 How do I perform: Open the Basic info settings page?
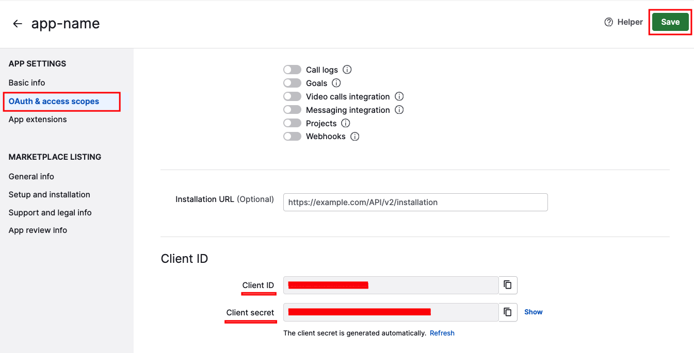pos(26,82)
